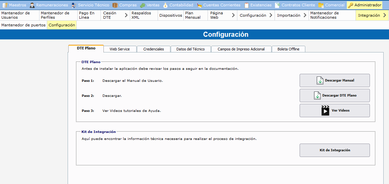
Task: Click the Descargar Manual button
Action: [x=335, y=80]
